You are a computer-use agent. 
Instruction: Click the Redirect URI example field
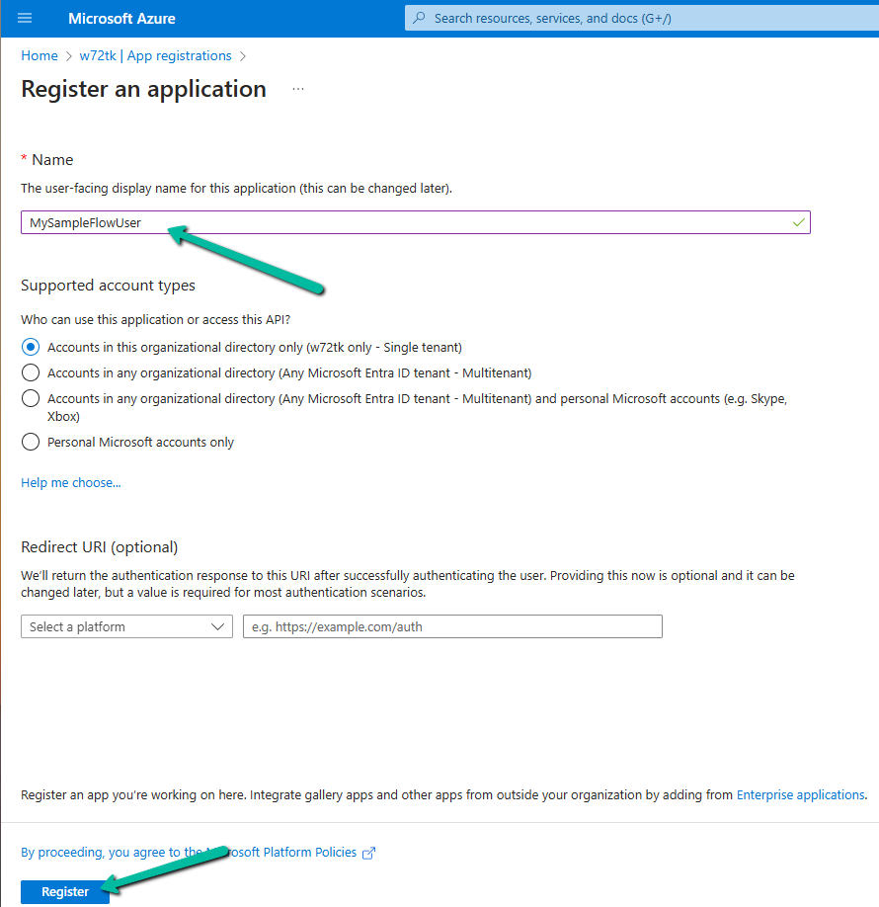[x=452, y=626]
